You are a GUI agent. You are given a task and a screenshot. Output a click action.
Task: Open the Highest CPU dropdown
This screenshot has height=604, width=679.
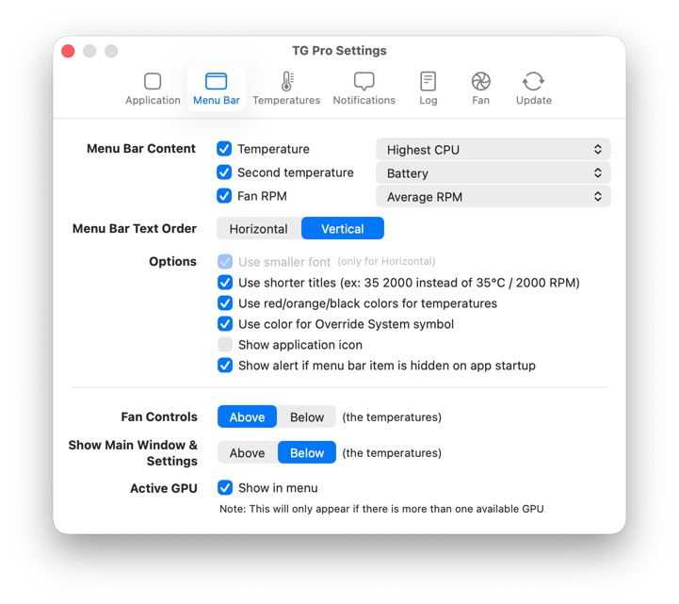click(493, 150)
